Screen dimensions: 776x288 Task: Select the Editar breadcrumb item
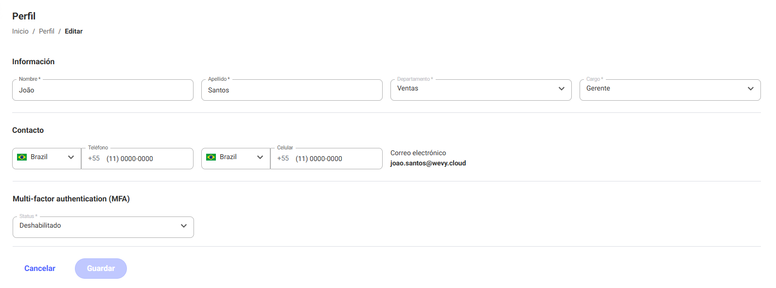[74, 31]
